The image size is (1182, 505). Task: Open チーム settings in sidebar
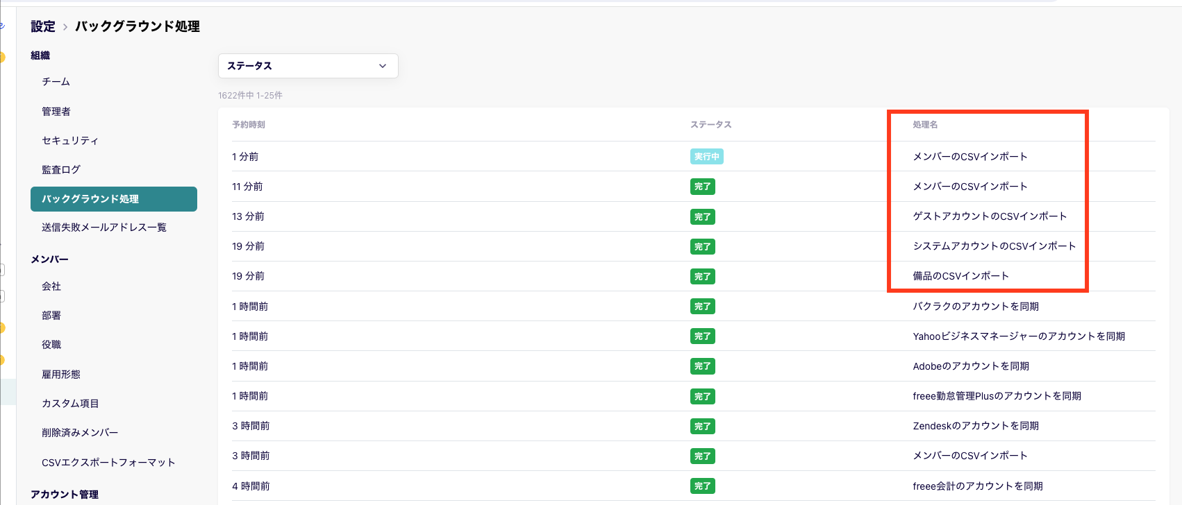coord(56,82)
